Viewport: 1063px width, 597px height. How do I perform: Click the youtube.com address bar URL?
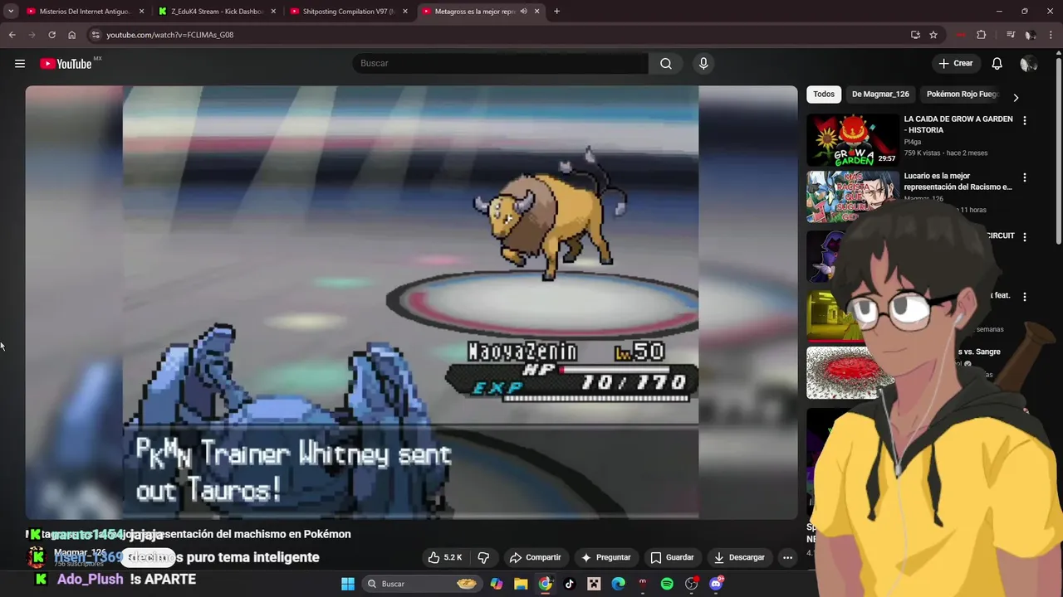[x=169, y=35]
